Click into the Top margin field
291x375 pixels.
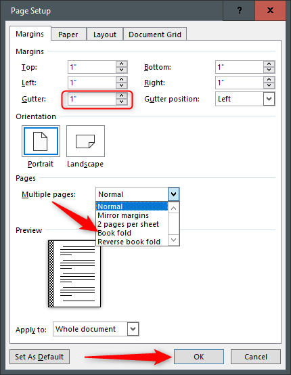click(x=92, y=67)
